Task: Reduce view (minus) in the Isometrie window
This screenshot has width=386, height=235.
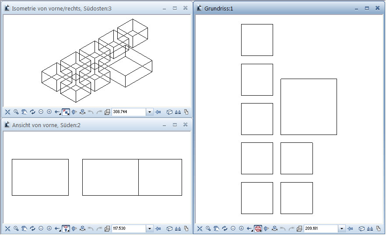Action: pos(41,112)
